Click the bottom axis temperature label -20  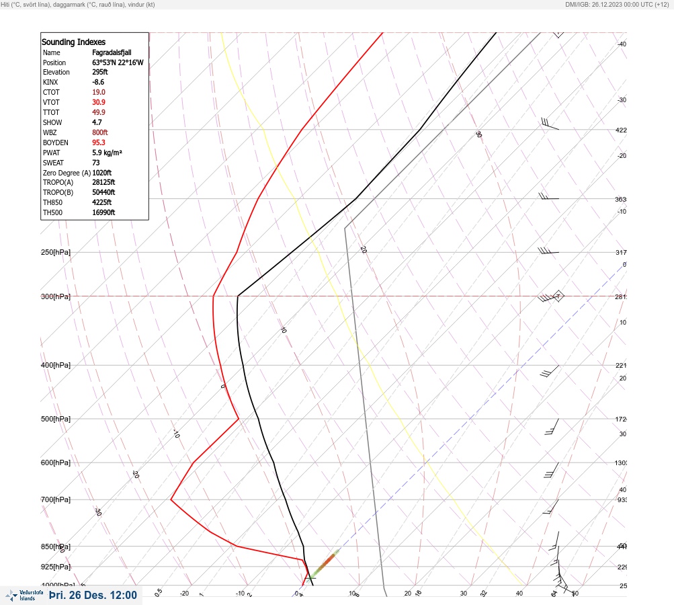pyautogui.click(x=184, y=594)
